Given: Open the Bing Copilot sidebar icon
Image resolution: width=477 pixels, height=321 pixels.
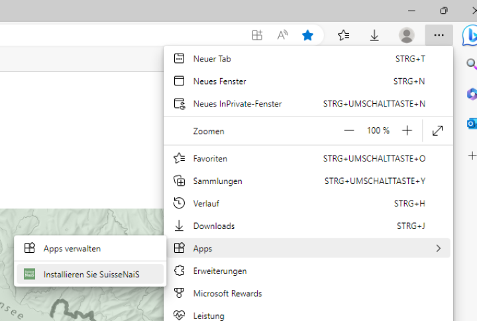Looking at the screenshot, I should click(470, 34).
